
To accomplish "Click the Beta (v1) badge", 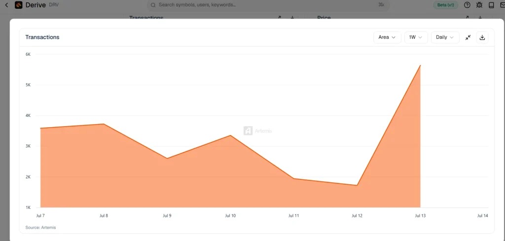I will point(445,5).
